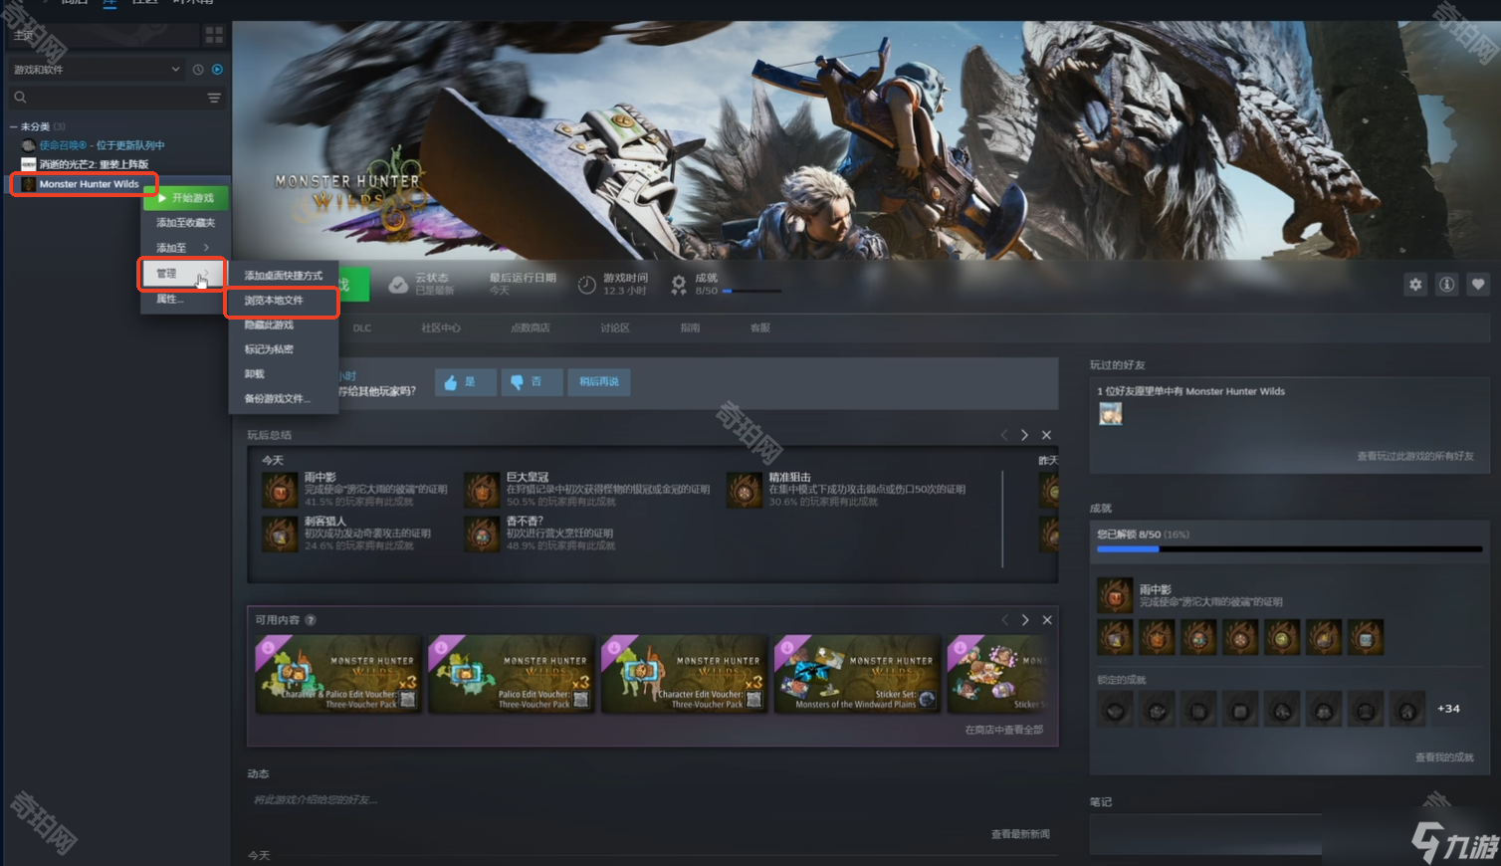Close the 玩后总结 panel

[x=1046, y=435]
